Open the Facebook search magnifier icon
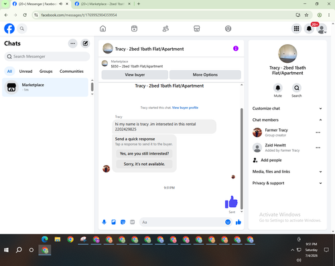The image size is (335, 266). [x=22, y=29]
